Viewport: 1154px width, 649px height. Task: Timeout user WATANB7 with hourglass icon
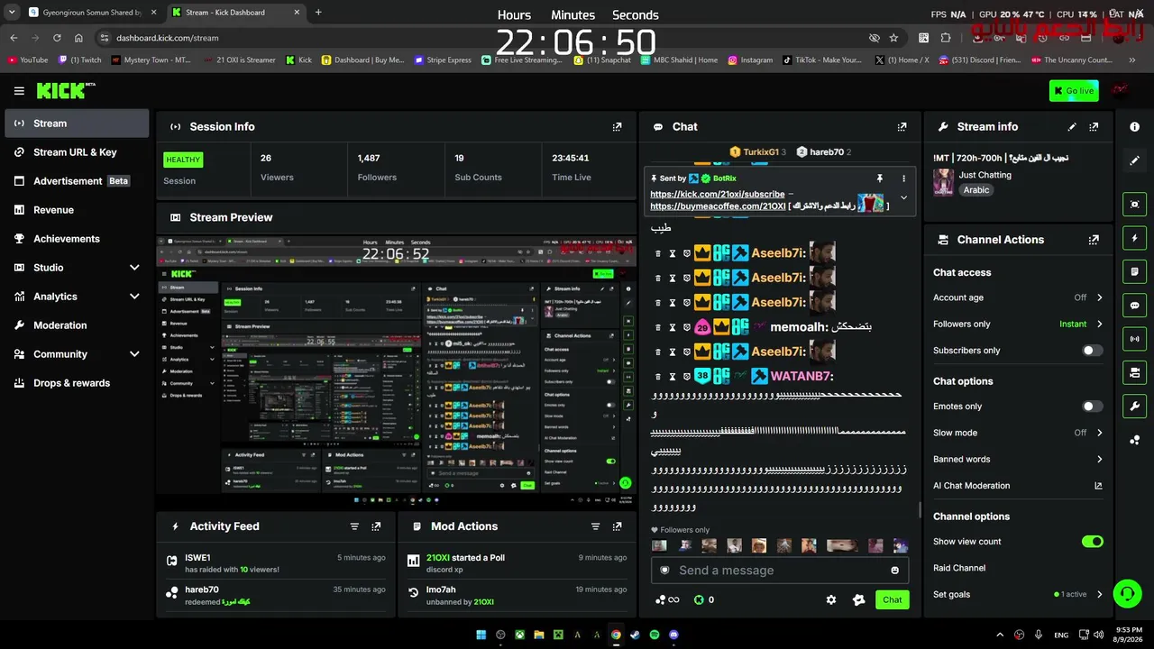click(672, 376)
